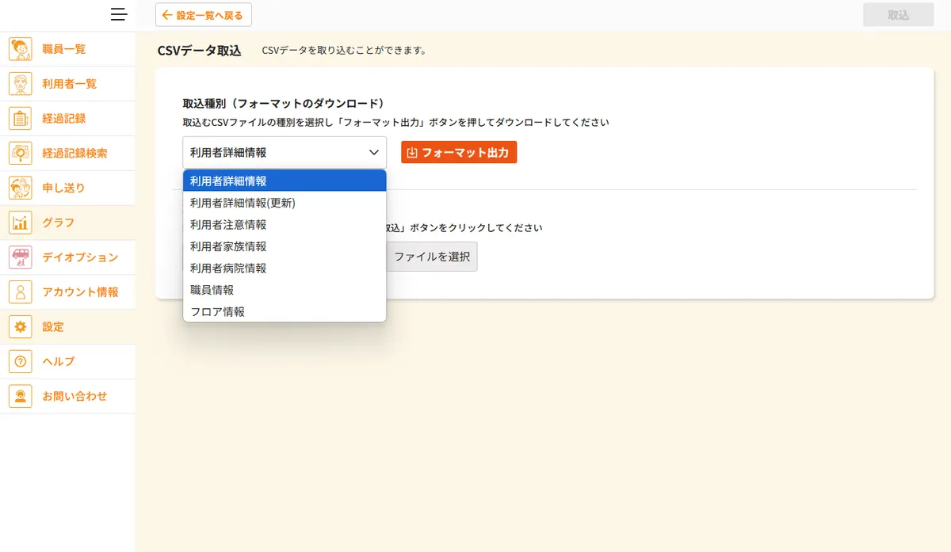Open ヘルプ menu item
Viewport: 951px width, 552px height.
[67, 361]
